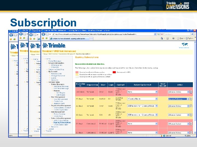This screenshot has width=197, height=147.
Task: Click Logout in the sidebar
Action: tap(51, 129)
